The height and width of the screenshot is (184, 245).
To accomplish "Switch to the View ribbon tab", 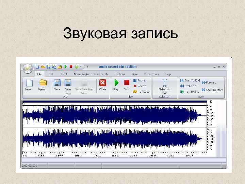I will [x=134, y=74].
